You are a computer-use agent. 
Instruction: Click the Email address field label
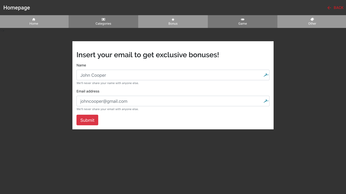pyautogui.click(x=88, y=91)
